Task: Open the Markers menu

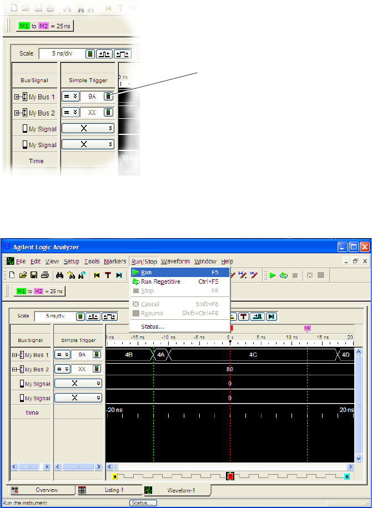Action: tap(115, 261)
